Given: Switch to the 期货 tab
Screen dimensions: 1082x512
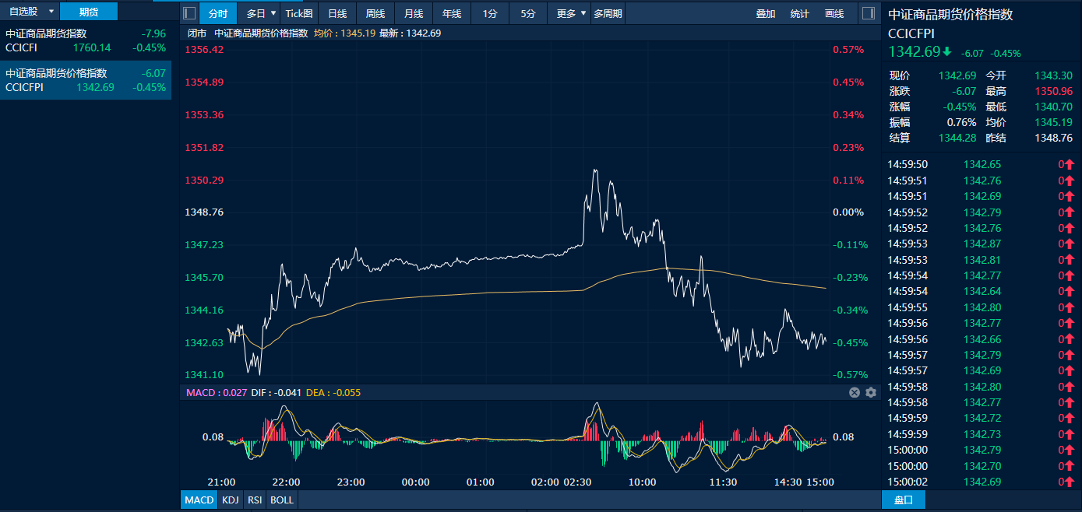Looking at the screenshot, I should coord(89,12).
